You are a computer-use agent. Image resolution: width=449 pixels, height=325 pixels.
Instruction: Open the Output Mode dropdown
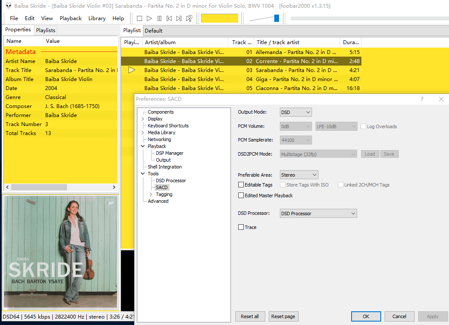pos(296,112)
